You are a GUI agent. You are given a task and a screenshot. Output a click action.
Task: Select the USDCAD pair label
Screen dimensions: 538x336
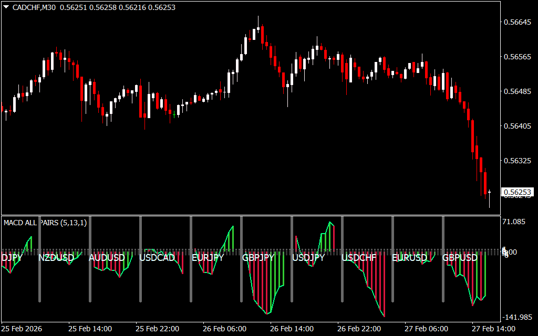(x=157, y=258)
